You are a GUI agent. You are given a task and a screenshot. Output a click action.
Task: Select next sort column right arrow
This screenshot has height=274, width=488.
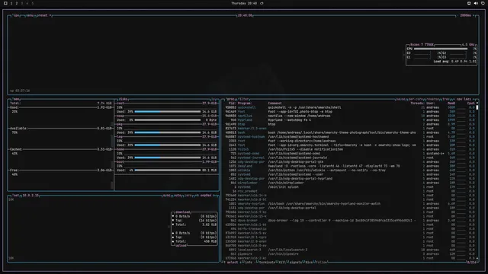(x=474, y=99)
